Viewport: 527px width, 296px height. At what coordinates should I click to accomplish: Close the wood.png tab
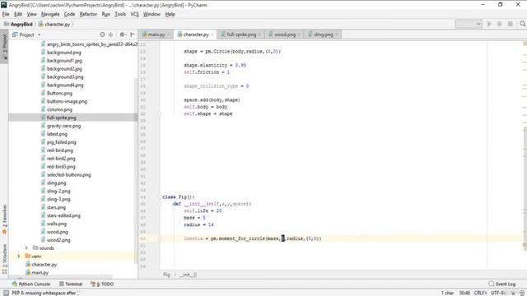pyautogui.click(x=300, y=35)
